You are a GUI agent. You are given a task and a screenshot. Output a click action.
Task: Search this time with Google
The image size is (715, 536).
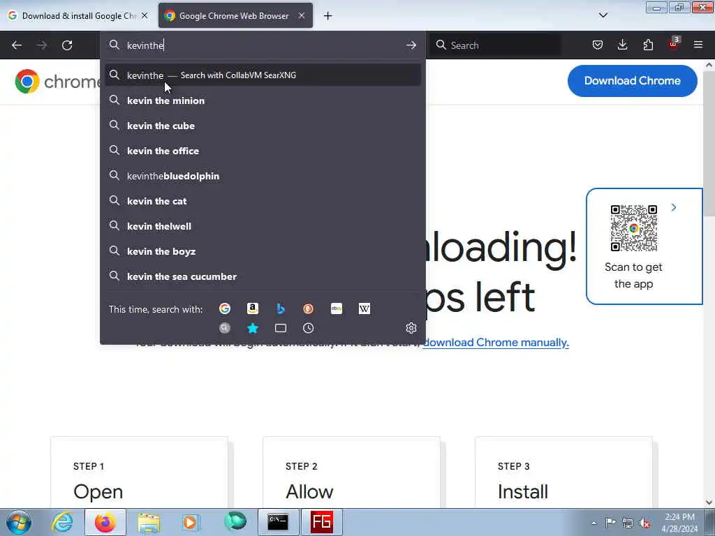(x=225, y=308)
